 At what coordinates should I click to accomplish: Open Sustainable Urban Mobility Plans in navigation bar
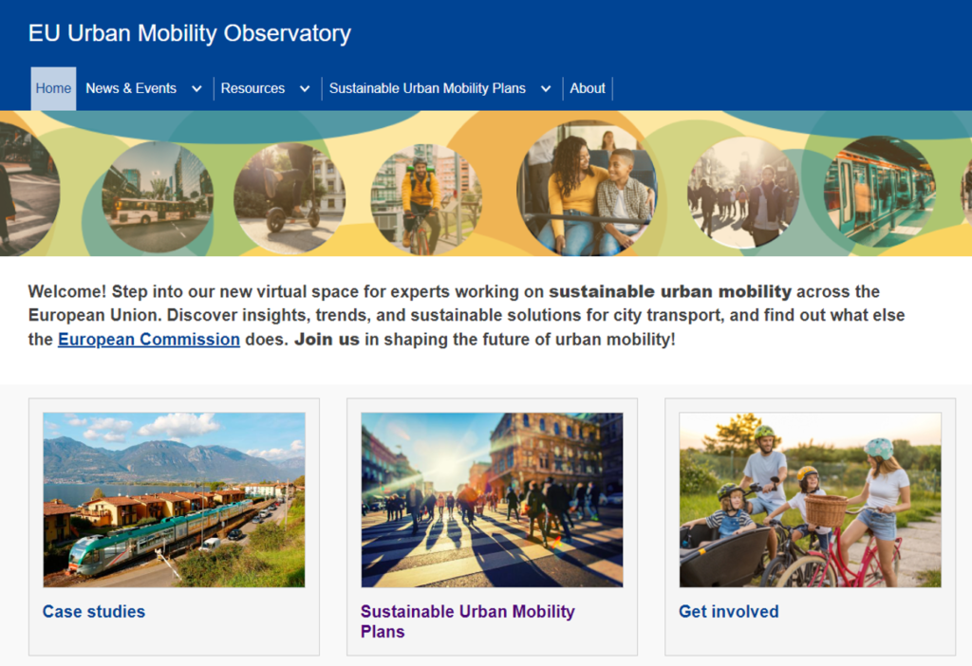(427, 88)
